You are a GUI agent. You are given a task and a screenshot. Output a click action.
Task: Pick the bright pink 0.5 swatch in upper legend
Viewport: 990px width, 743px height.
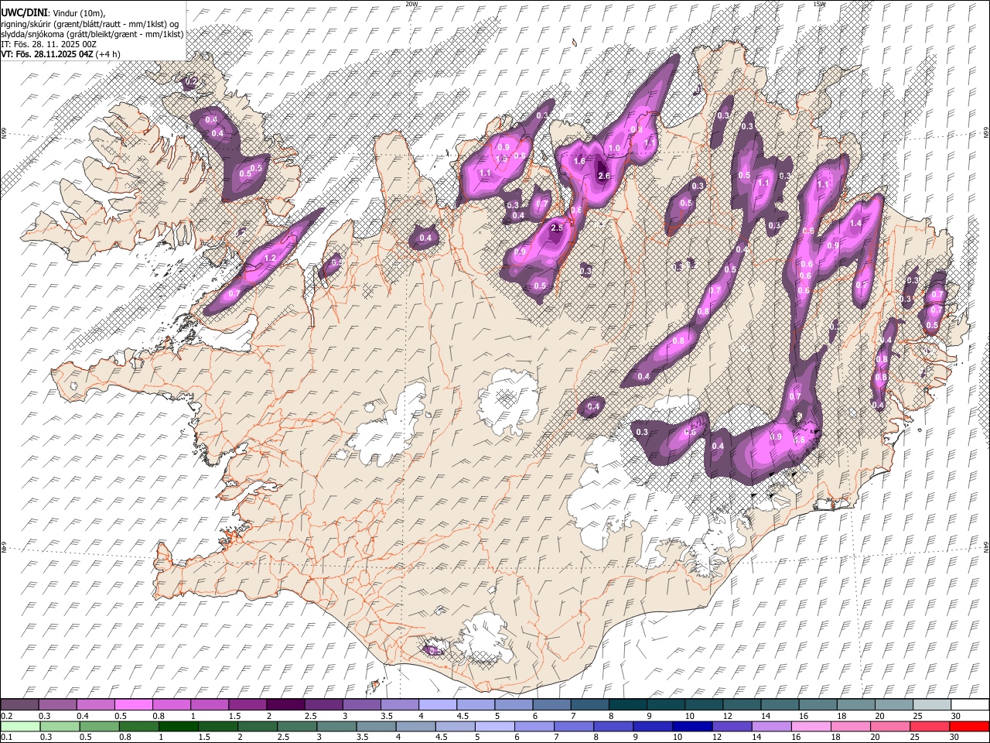pyautogui.click(x=134, y=704)
